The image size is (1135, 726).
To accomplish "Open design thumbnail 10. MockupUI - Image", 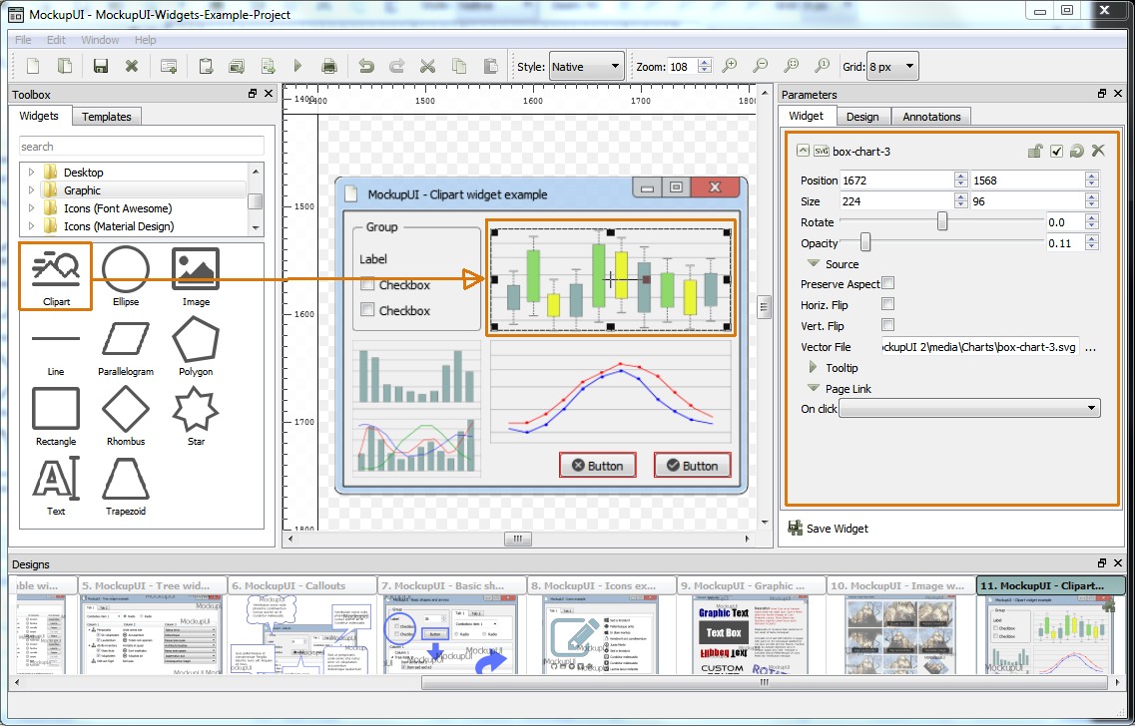I will (x=900, y=625).
